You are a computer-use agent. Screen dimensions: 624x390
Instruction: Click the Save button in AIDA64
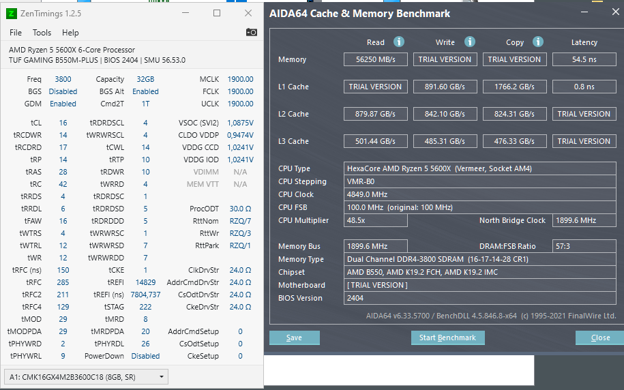295,337
